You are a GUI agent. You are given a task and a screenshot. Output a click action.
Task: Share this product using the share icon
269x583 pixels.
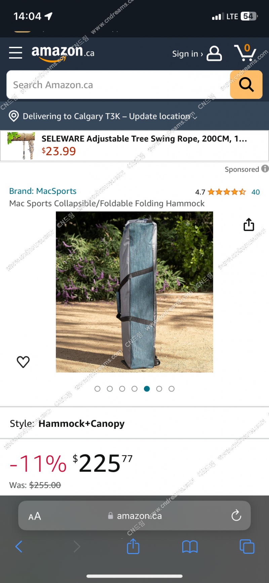tap(249, 225)
